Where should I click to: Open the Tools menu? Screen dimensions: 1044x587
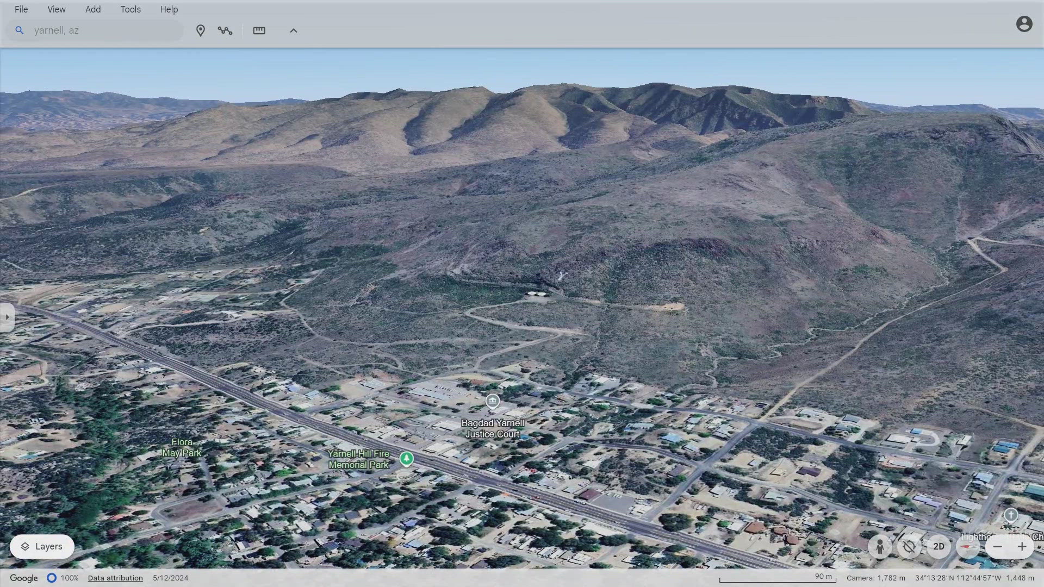pos(130,9)
